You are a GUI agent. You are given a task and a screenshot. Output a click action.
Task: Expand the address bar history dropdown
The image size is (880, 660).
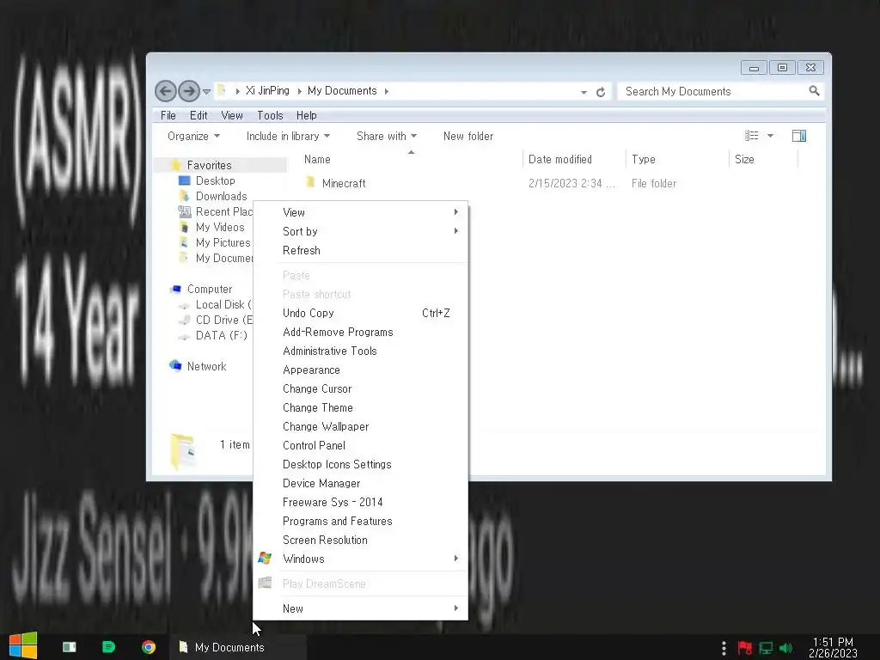(584, 92)
